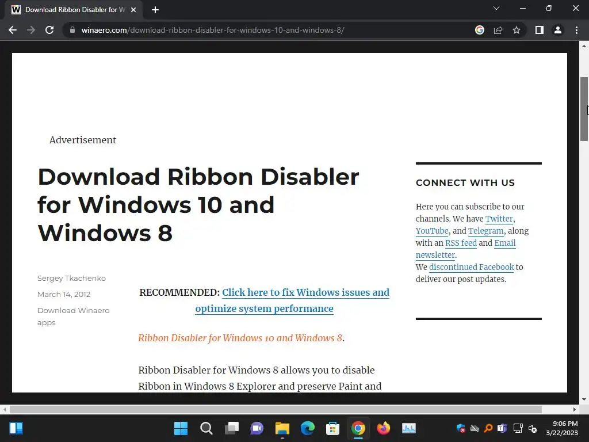Open the Download Winaero apps category
This screenshot has width=589, height=442.
tap(73, 317)
